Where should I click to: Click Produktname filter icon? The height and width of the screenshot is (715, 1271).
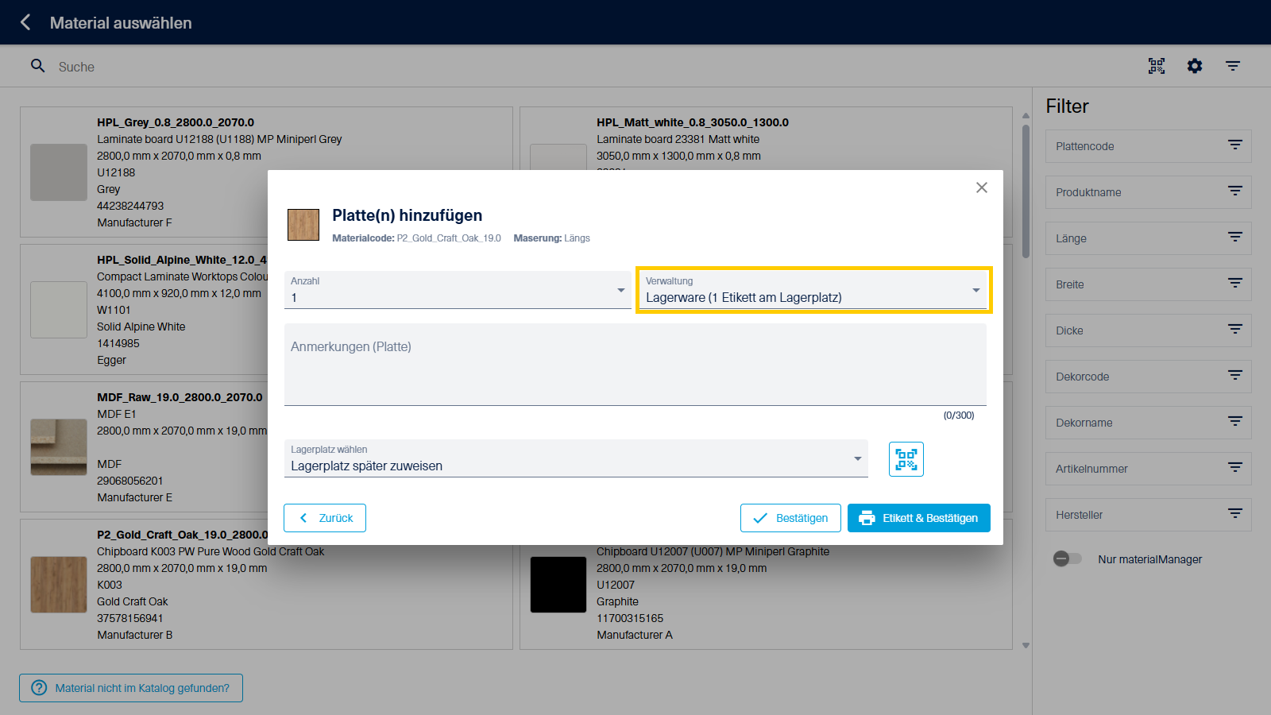1235,191
